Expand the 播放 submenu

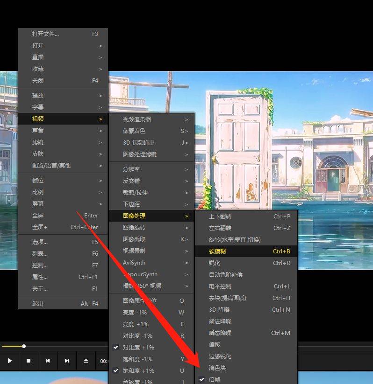(x=63, y=96)
